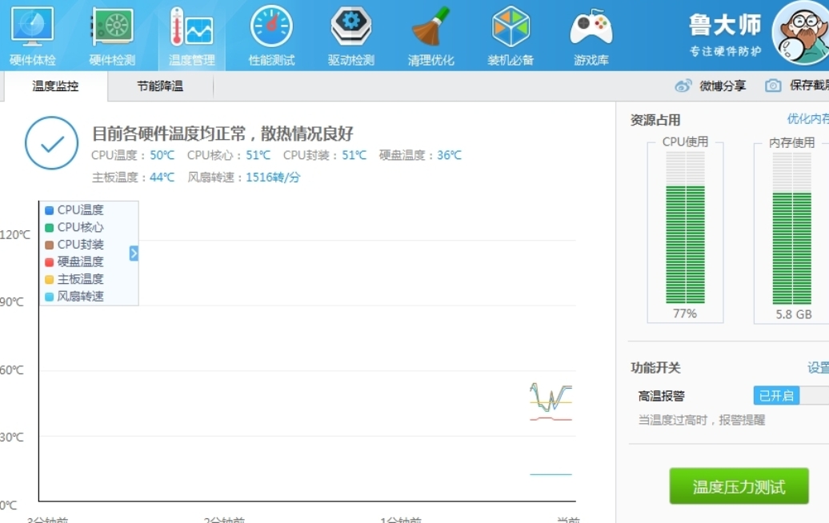Image resolution: width=829 pixels, height=523 pixels.
Task: Open the 驱动检测 driver detection tool
Action: click(350, 32)
